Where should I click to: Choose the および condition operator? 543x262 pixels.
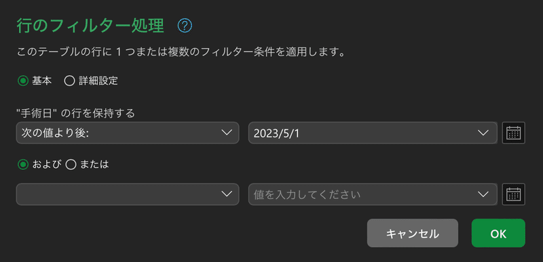23,165
